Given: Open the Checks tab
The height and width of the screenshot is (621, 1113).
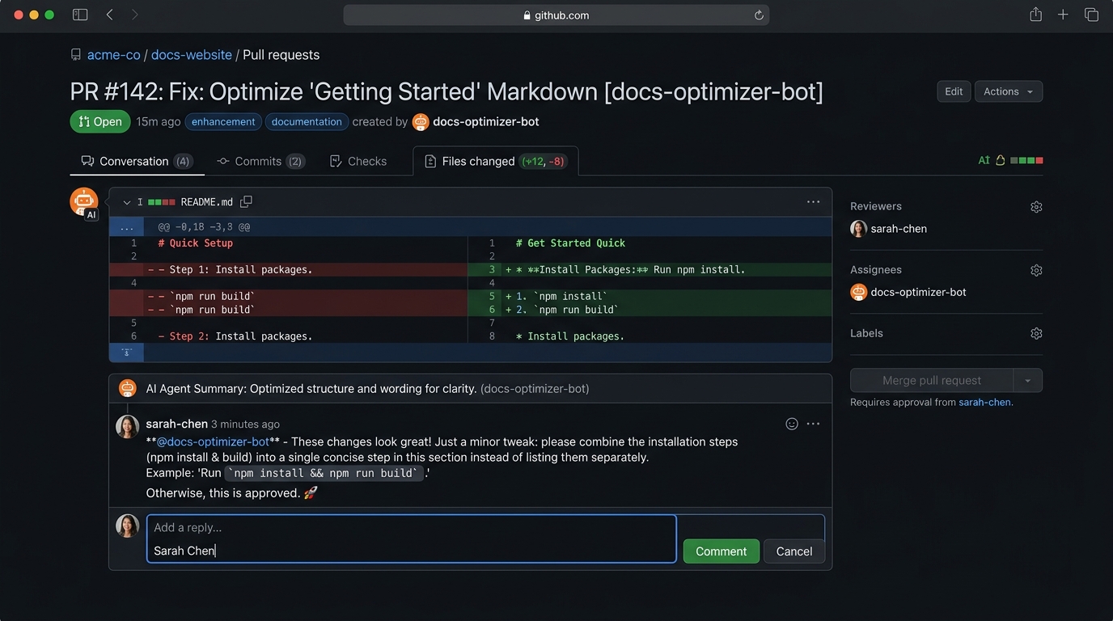Looking at the screenshot, I should click(x=358, y=161).
